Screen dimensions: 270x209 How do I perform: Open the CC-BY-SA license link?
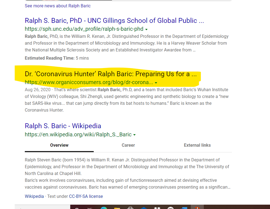point(86,196)
